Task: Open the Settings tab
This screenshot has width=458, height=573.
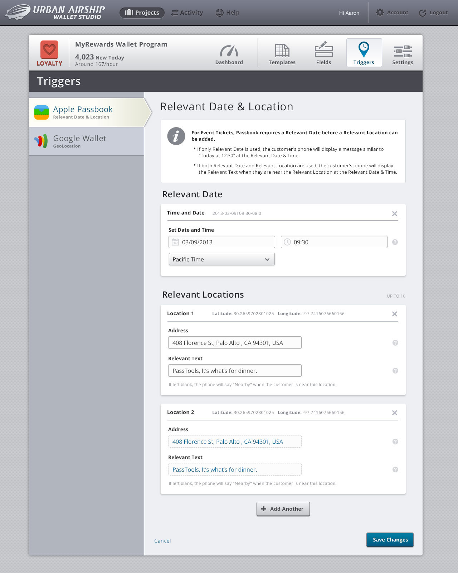Action: point(403,54)
